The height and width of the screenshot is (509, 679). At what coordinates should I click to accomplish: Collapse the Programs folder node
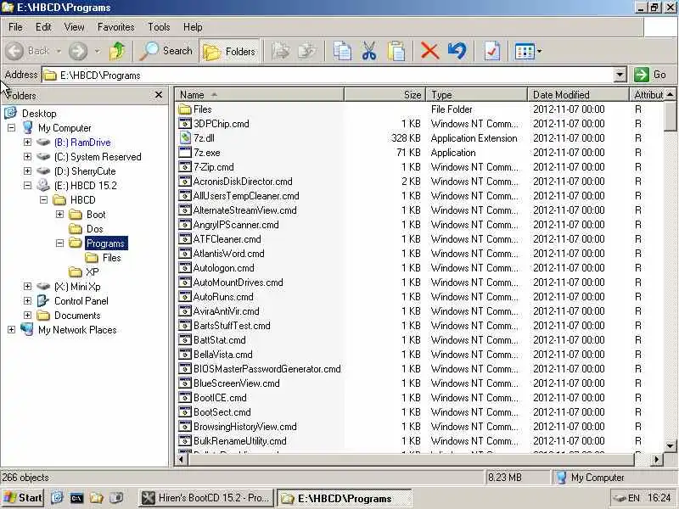(59, 243)
